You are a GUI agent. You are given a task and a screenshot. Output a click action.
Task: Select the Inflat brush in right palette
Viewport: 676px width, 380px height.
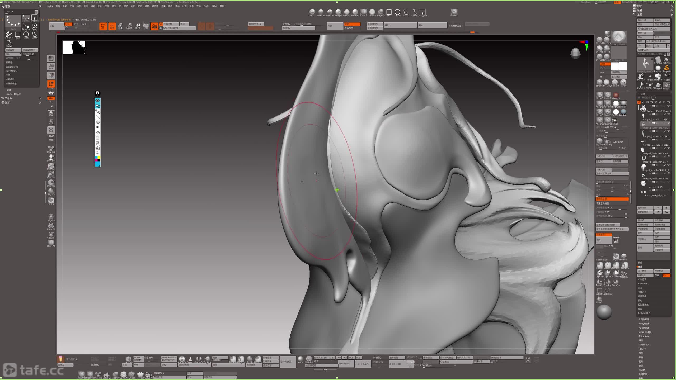point(607,34)
